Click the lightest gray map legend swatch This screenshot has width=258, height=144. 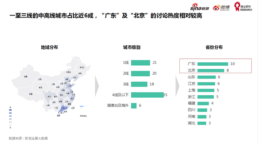point(11,125)
